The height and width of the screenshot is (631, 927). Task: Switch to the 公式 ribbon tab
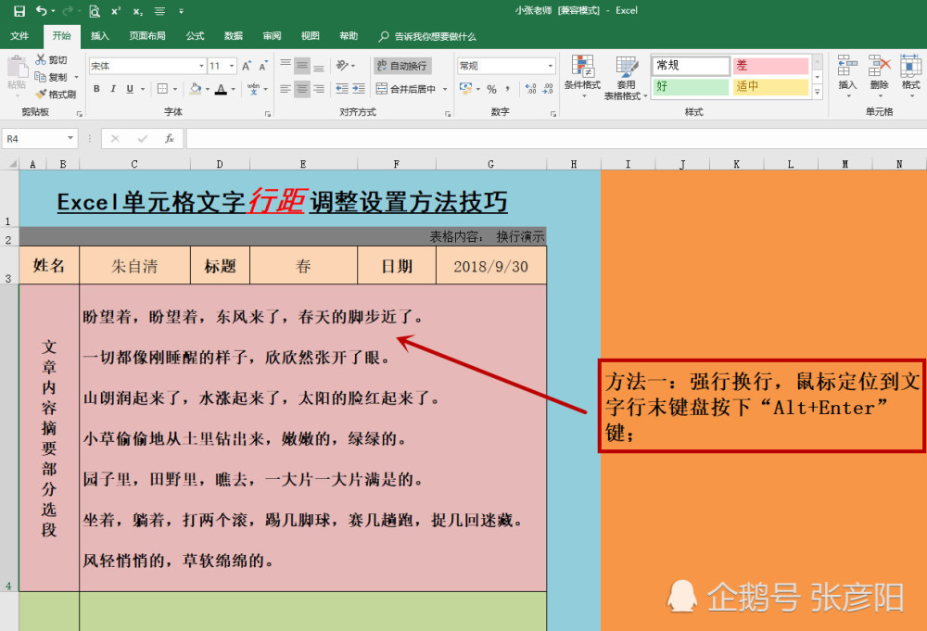tap(195, 36)
